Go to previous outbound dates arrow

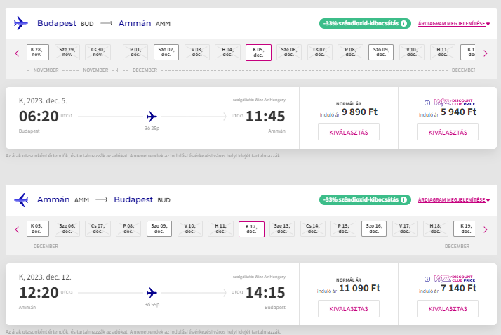[x=17, y=53]
